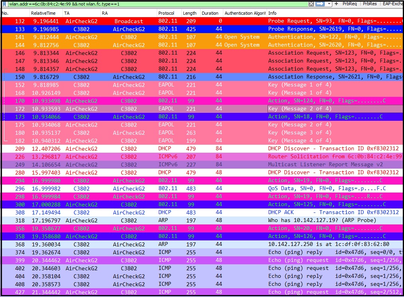This screenshot has width=404, height=297.
Task: Sort by the Authentication Algorithm column header
Action: pyautogui.click(x=245, y=13)
